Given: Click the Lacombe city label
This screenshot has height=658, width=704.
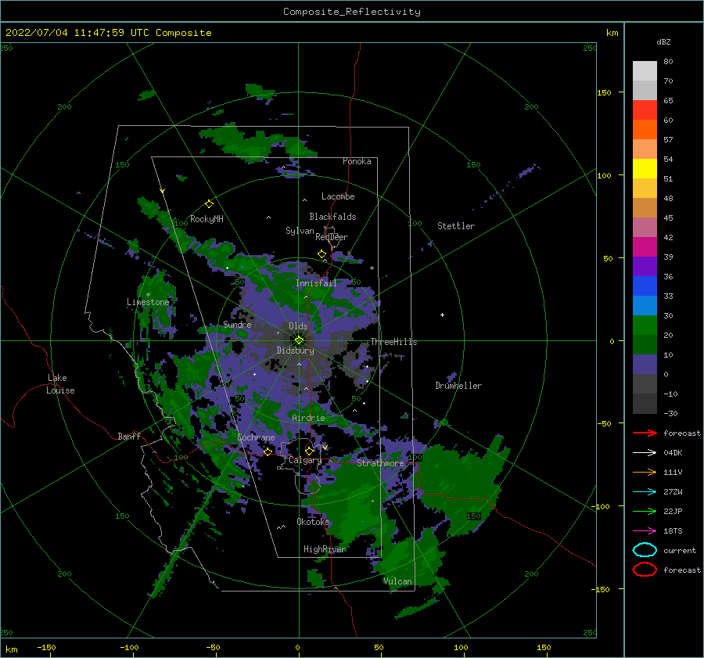Looking at the screenshot, I should [338, 196].
